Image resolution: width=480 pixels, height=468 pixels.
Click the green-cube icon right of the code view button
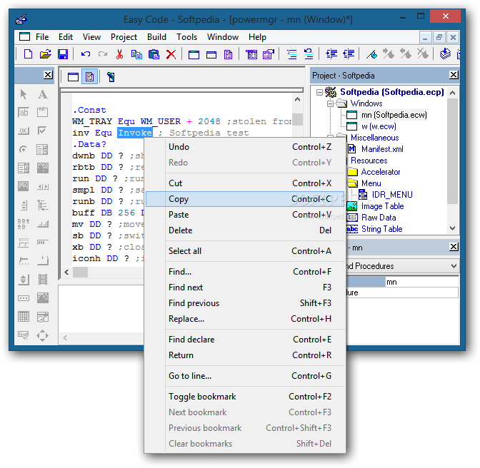111,77
